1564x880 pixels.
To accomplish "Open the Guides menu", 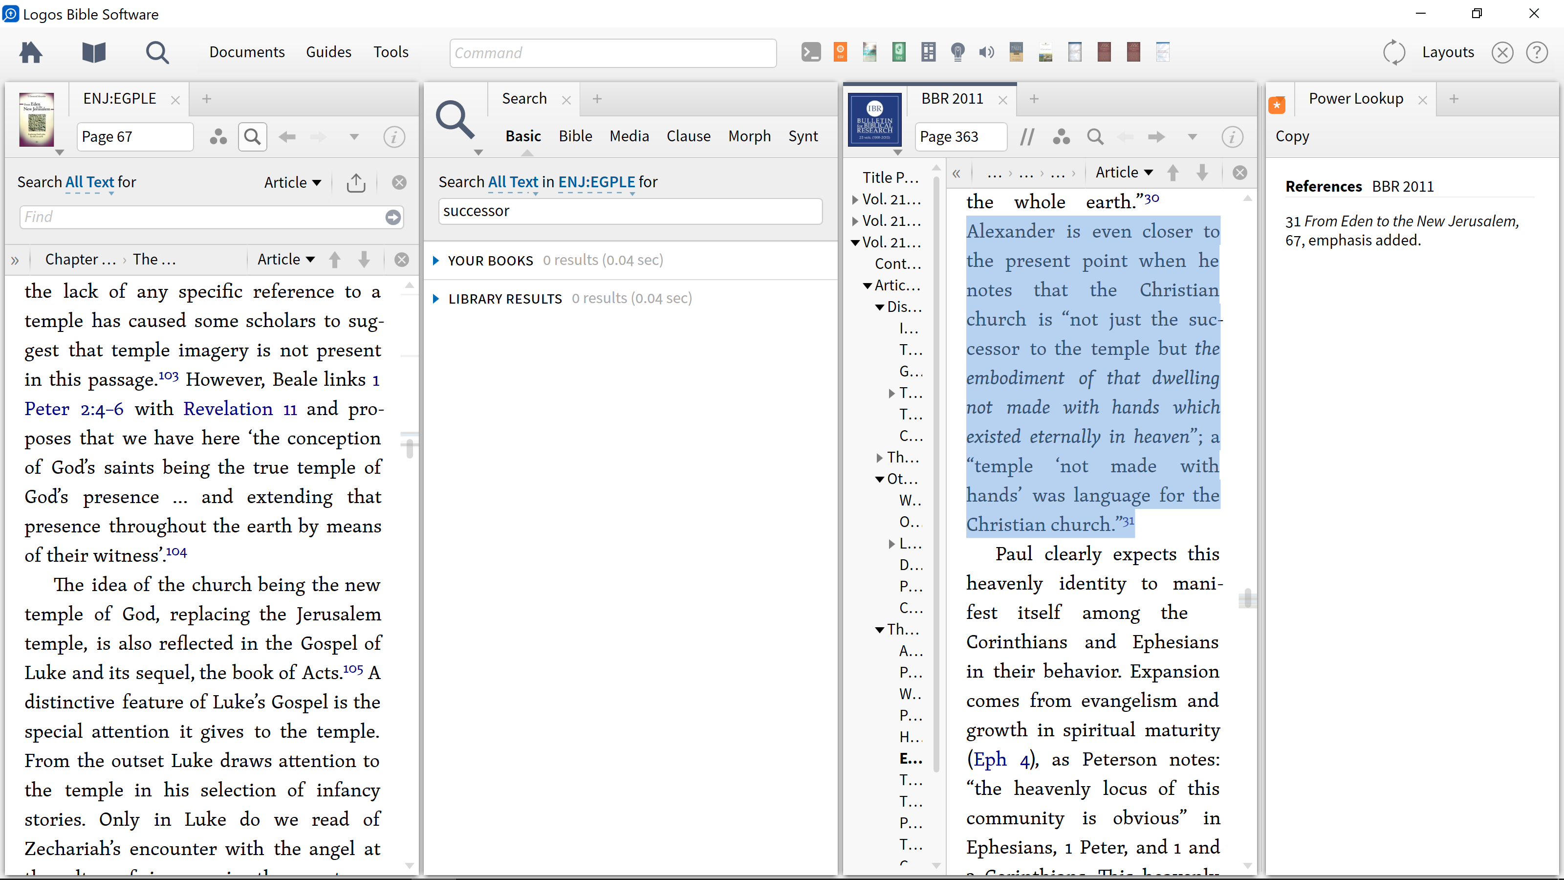I will [x=328, y=52].
